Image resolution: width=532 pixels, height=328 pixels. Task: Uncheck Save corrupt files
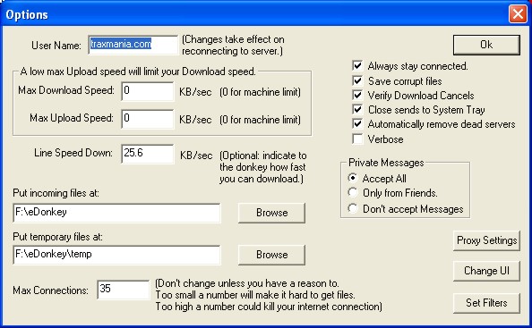357,80
